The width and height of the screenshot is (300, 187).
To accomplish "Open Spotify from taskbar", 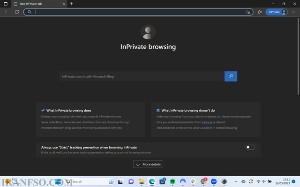I will [x=172, y=181].
